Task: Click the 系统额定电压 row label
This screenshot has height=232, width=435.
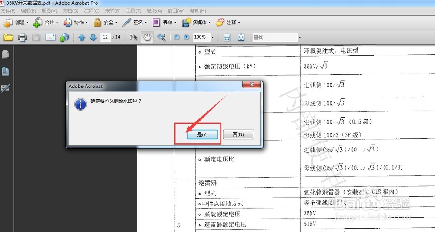Action: pyautogui.click(x=222, y=214)
